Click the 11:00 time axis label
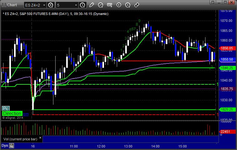The image size is (237, 150). pyautogui.click(x=74, y=146)
